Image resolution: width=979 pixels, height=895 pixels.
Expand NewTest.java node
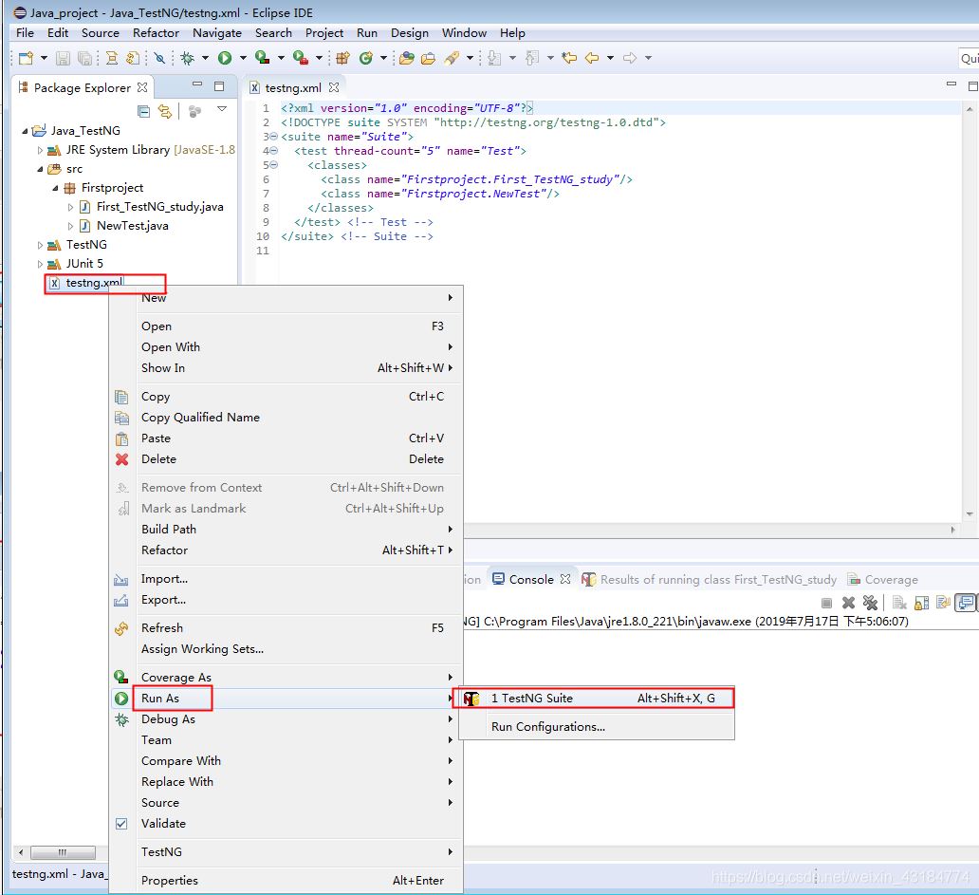(x=70, y=226)
